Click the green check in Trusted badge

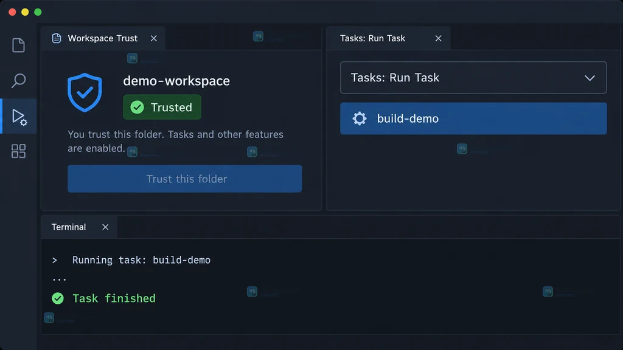click(137, 107)
